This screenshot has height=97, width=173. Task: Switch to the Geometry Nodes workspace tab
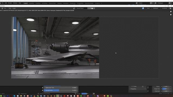[x=89, y=3]
